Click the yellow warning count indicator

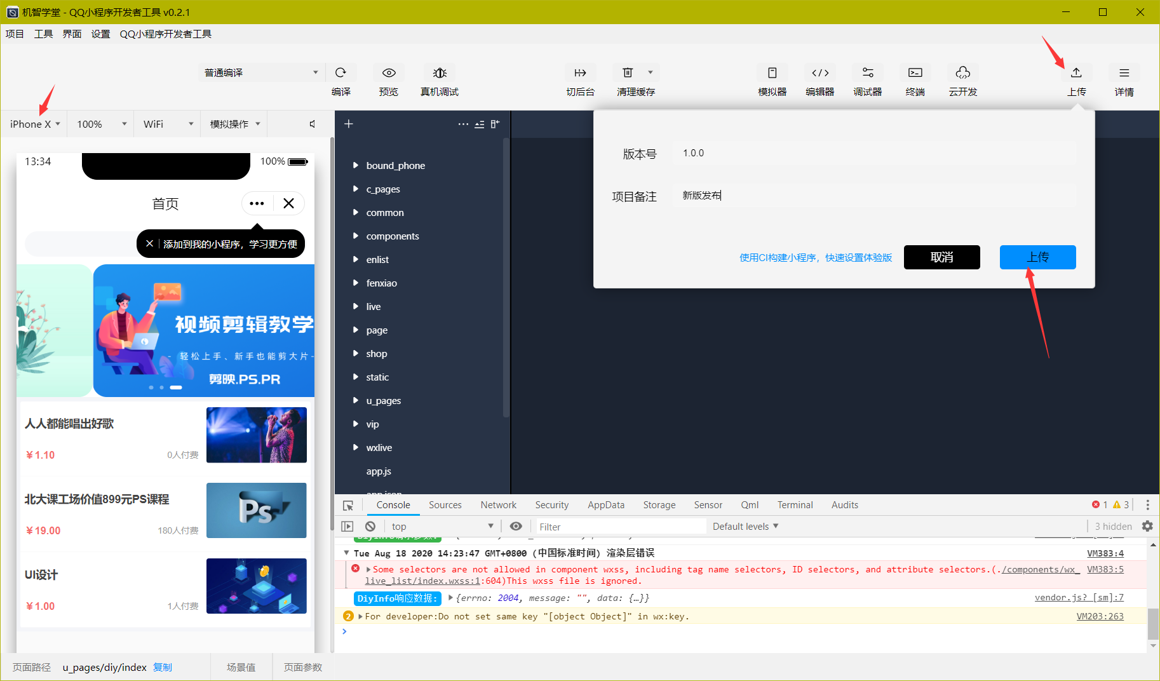(1121, 504)
